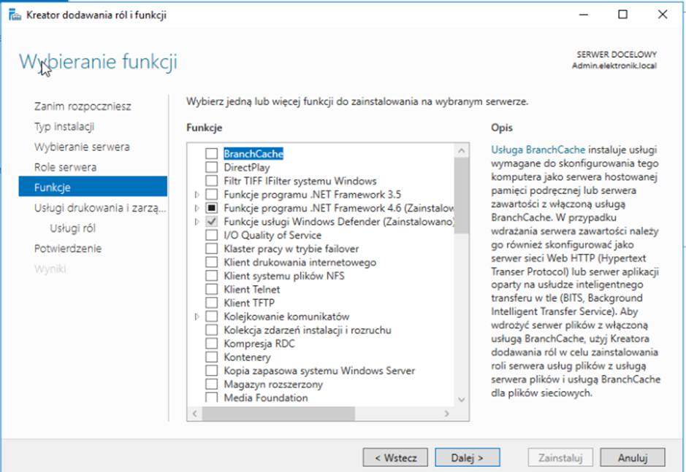Open the Potwierdzenie step
686x472 pixels.
click(x=67, y=249)
